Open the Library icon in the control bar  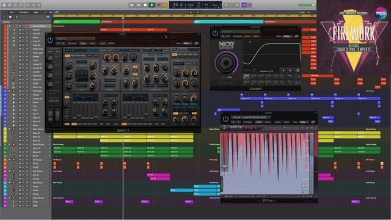(4, 5)
